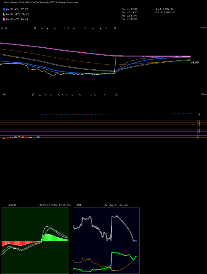Open the ADX indicator chart panel
The height and width of the screenshot is (274, 207).
click(106, 241)
